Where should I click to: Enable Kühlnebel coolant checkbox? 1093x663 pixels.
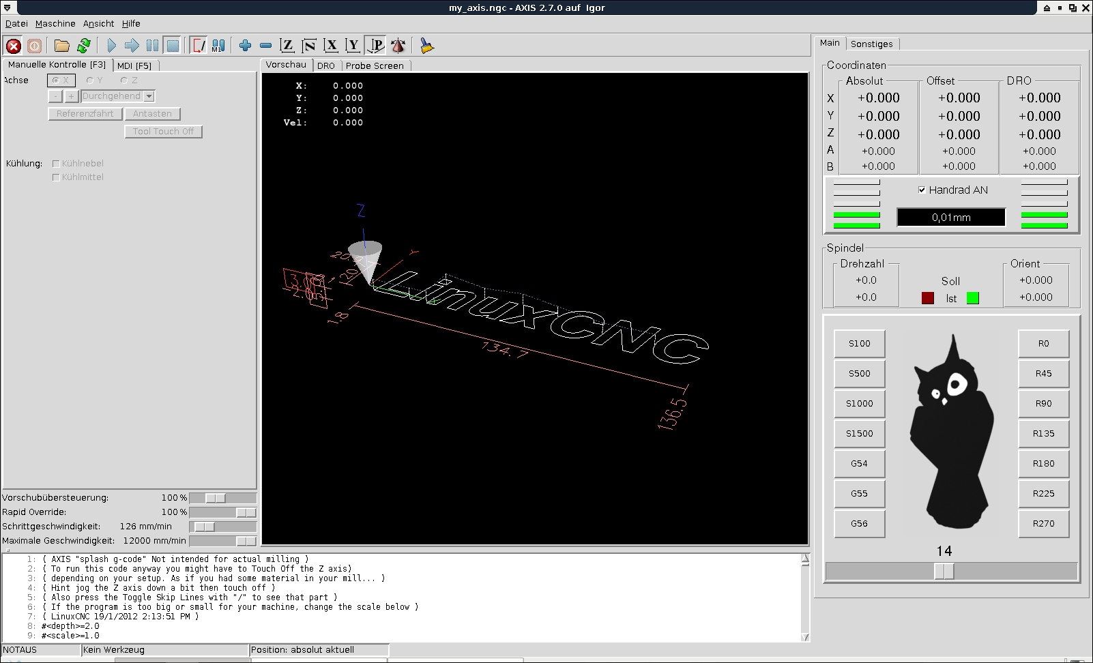56,164
